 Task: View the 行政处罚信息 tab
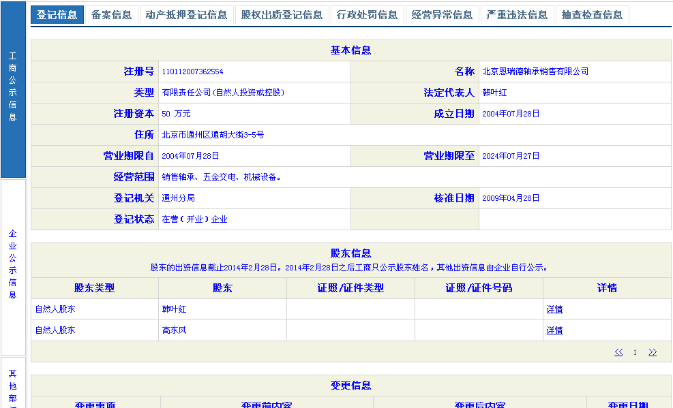368,15
